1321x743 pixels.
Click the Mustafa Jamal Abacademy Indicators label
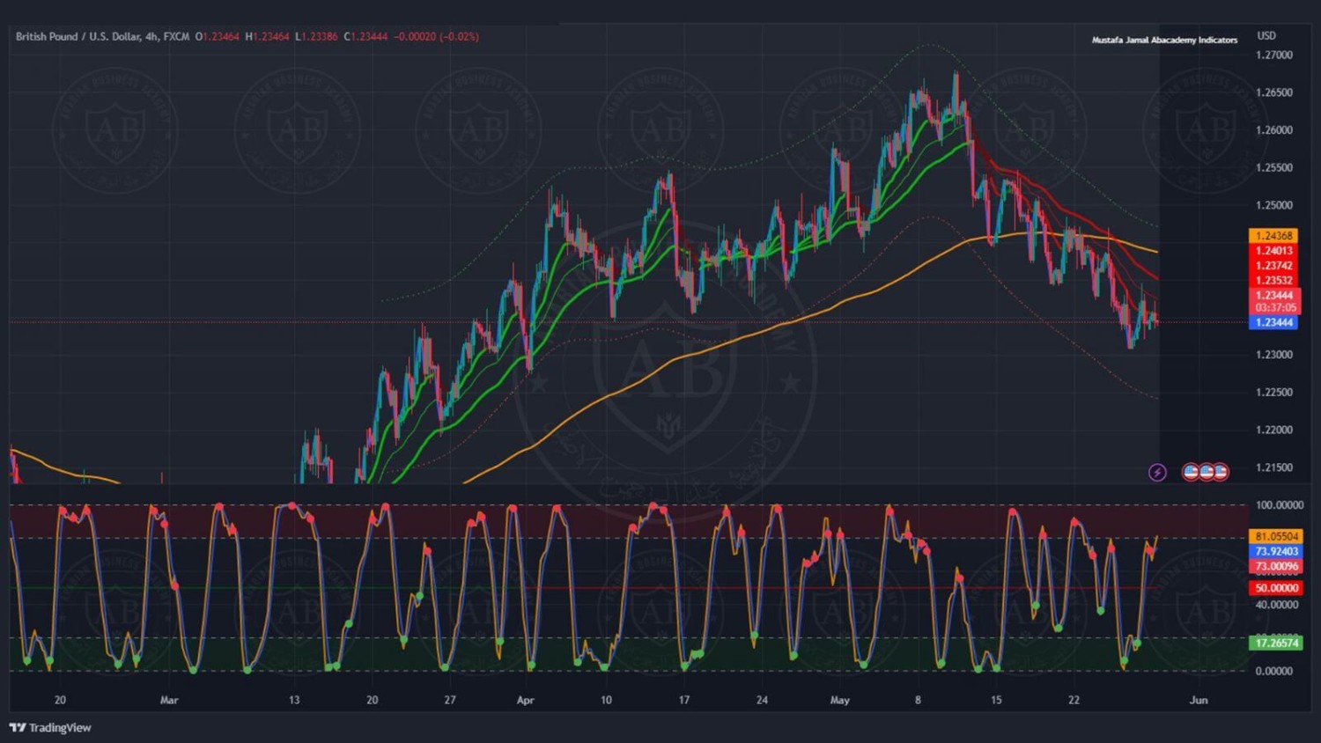coord(1164,40)
